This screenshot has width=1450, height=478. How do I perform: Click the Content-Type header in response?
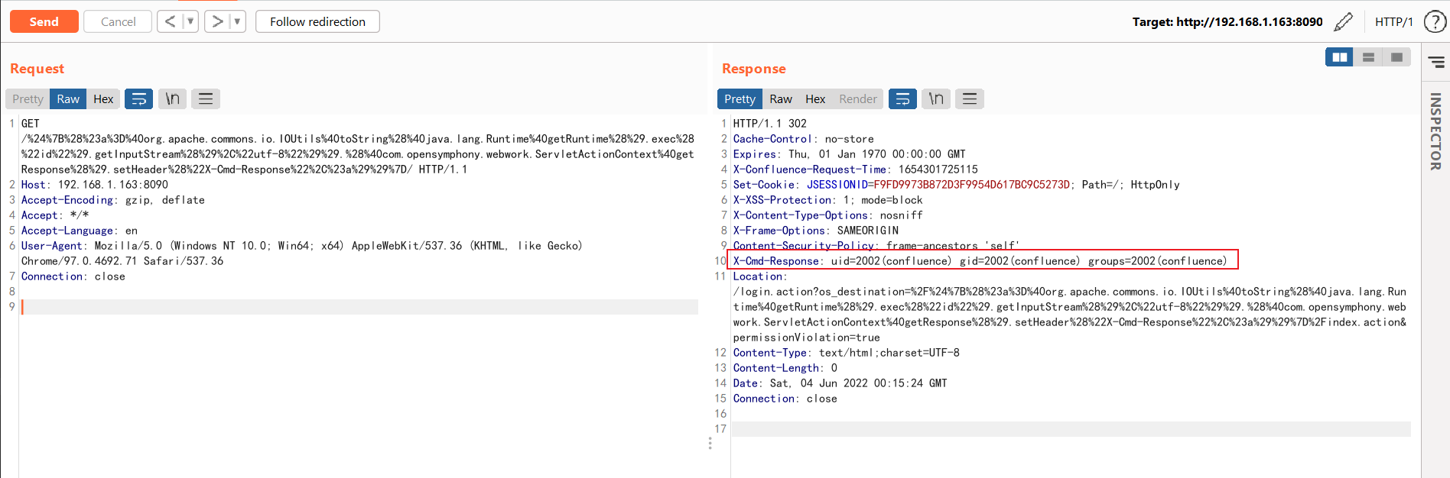846,353
